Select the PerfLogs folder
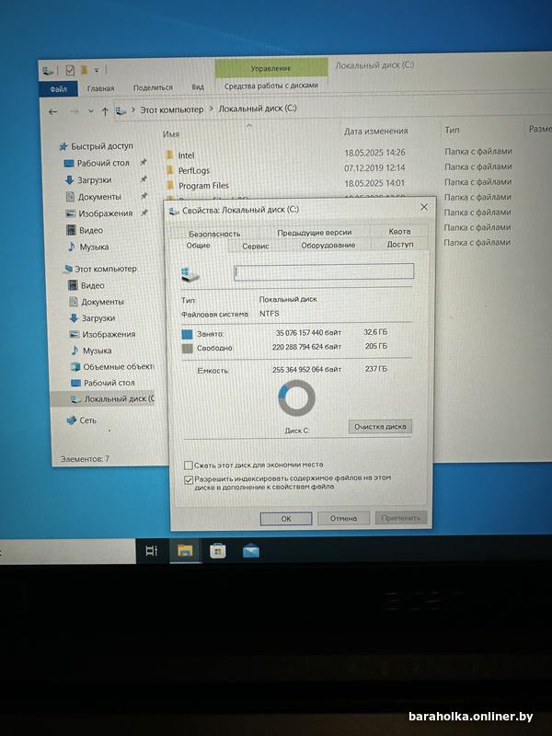This screenshot has height=736, width=552. click(194, 170)
